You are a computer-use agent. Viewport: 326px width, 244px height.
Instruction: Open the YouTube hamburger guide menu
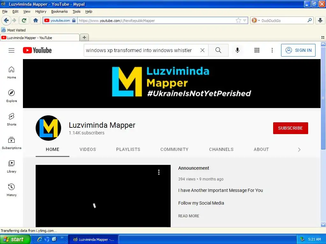tap(11, 50)
